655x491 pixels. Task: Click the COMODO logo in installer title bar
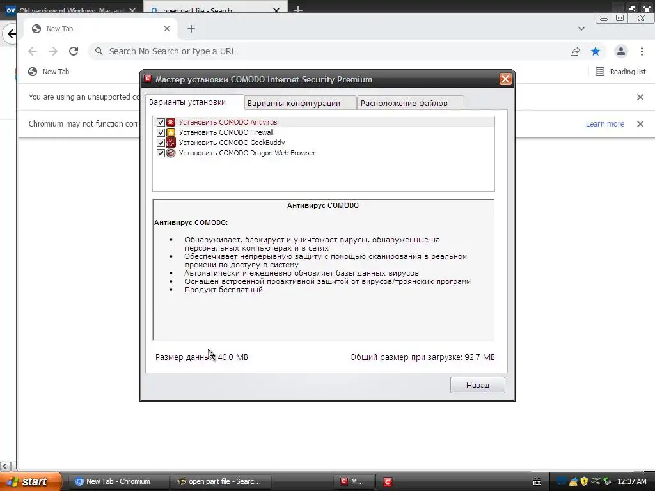(148, 79)
